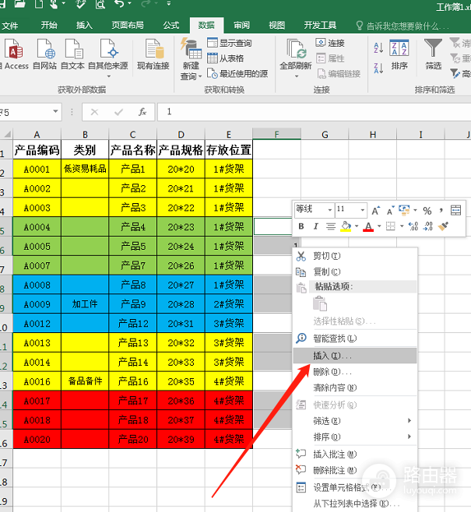Select column G header
471x512 pixels.
325,135
